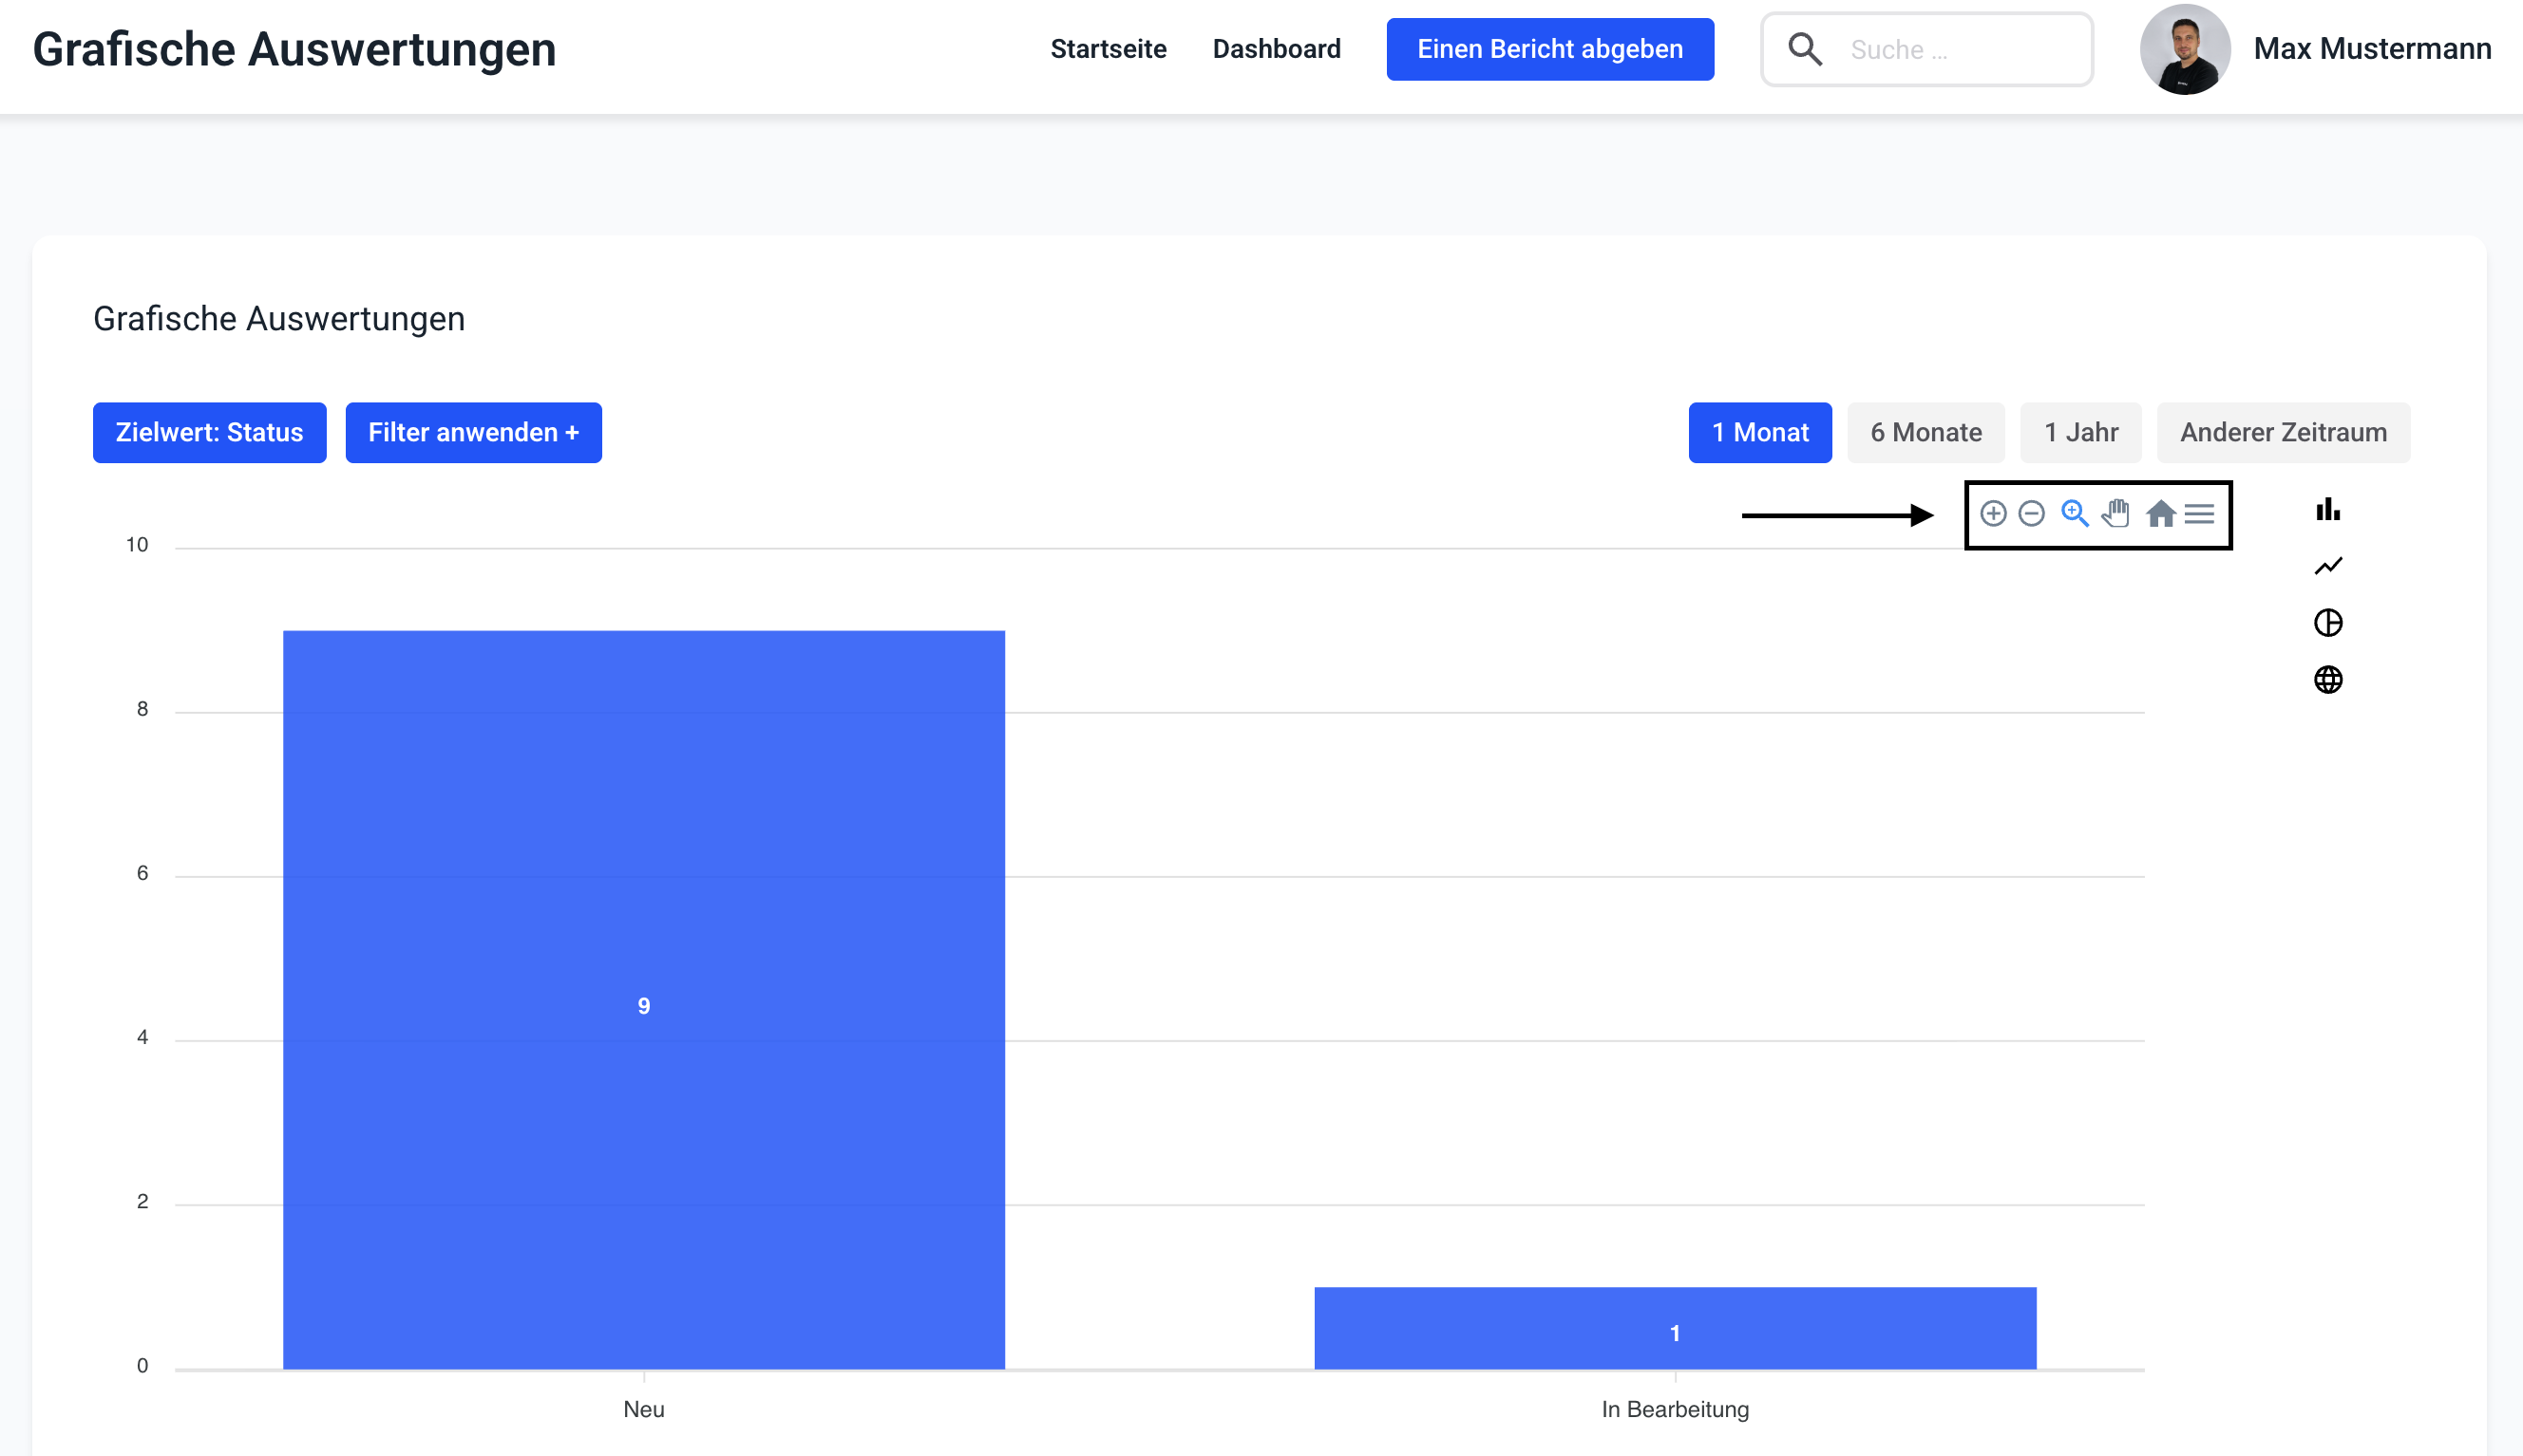Select the 1 Jahr time range
Viewport: 2523px width, 1456px height.
pos(2080,433)
